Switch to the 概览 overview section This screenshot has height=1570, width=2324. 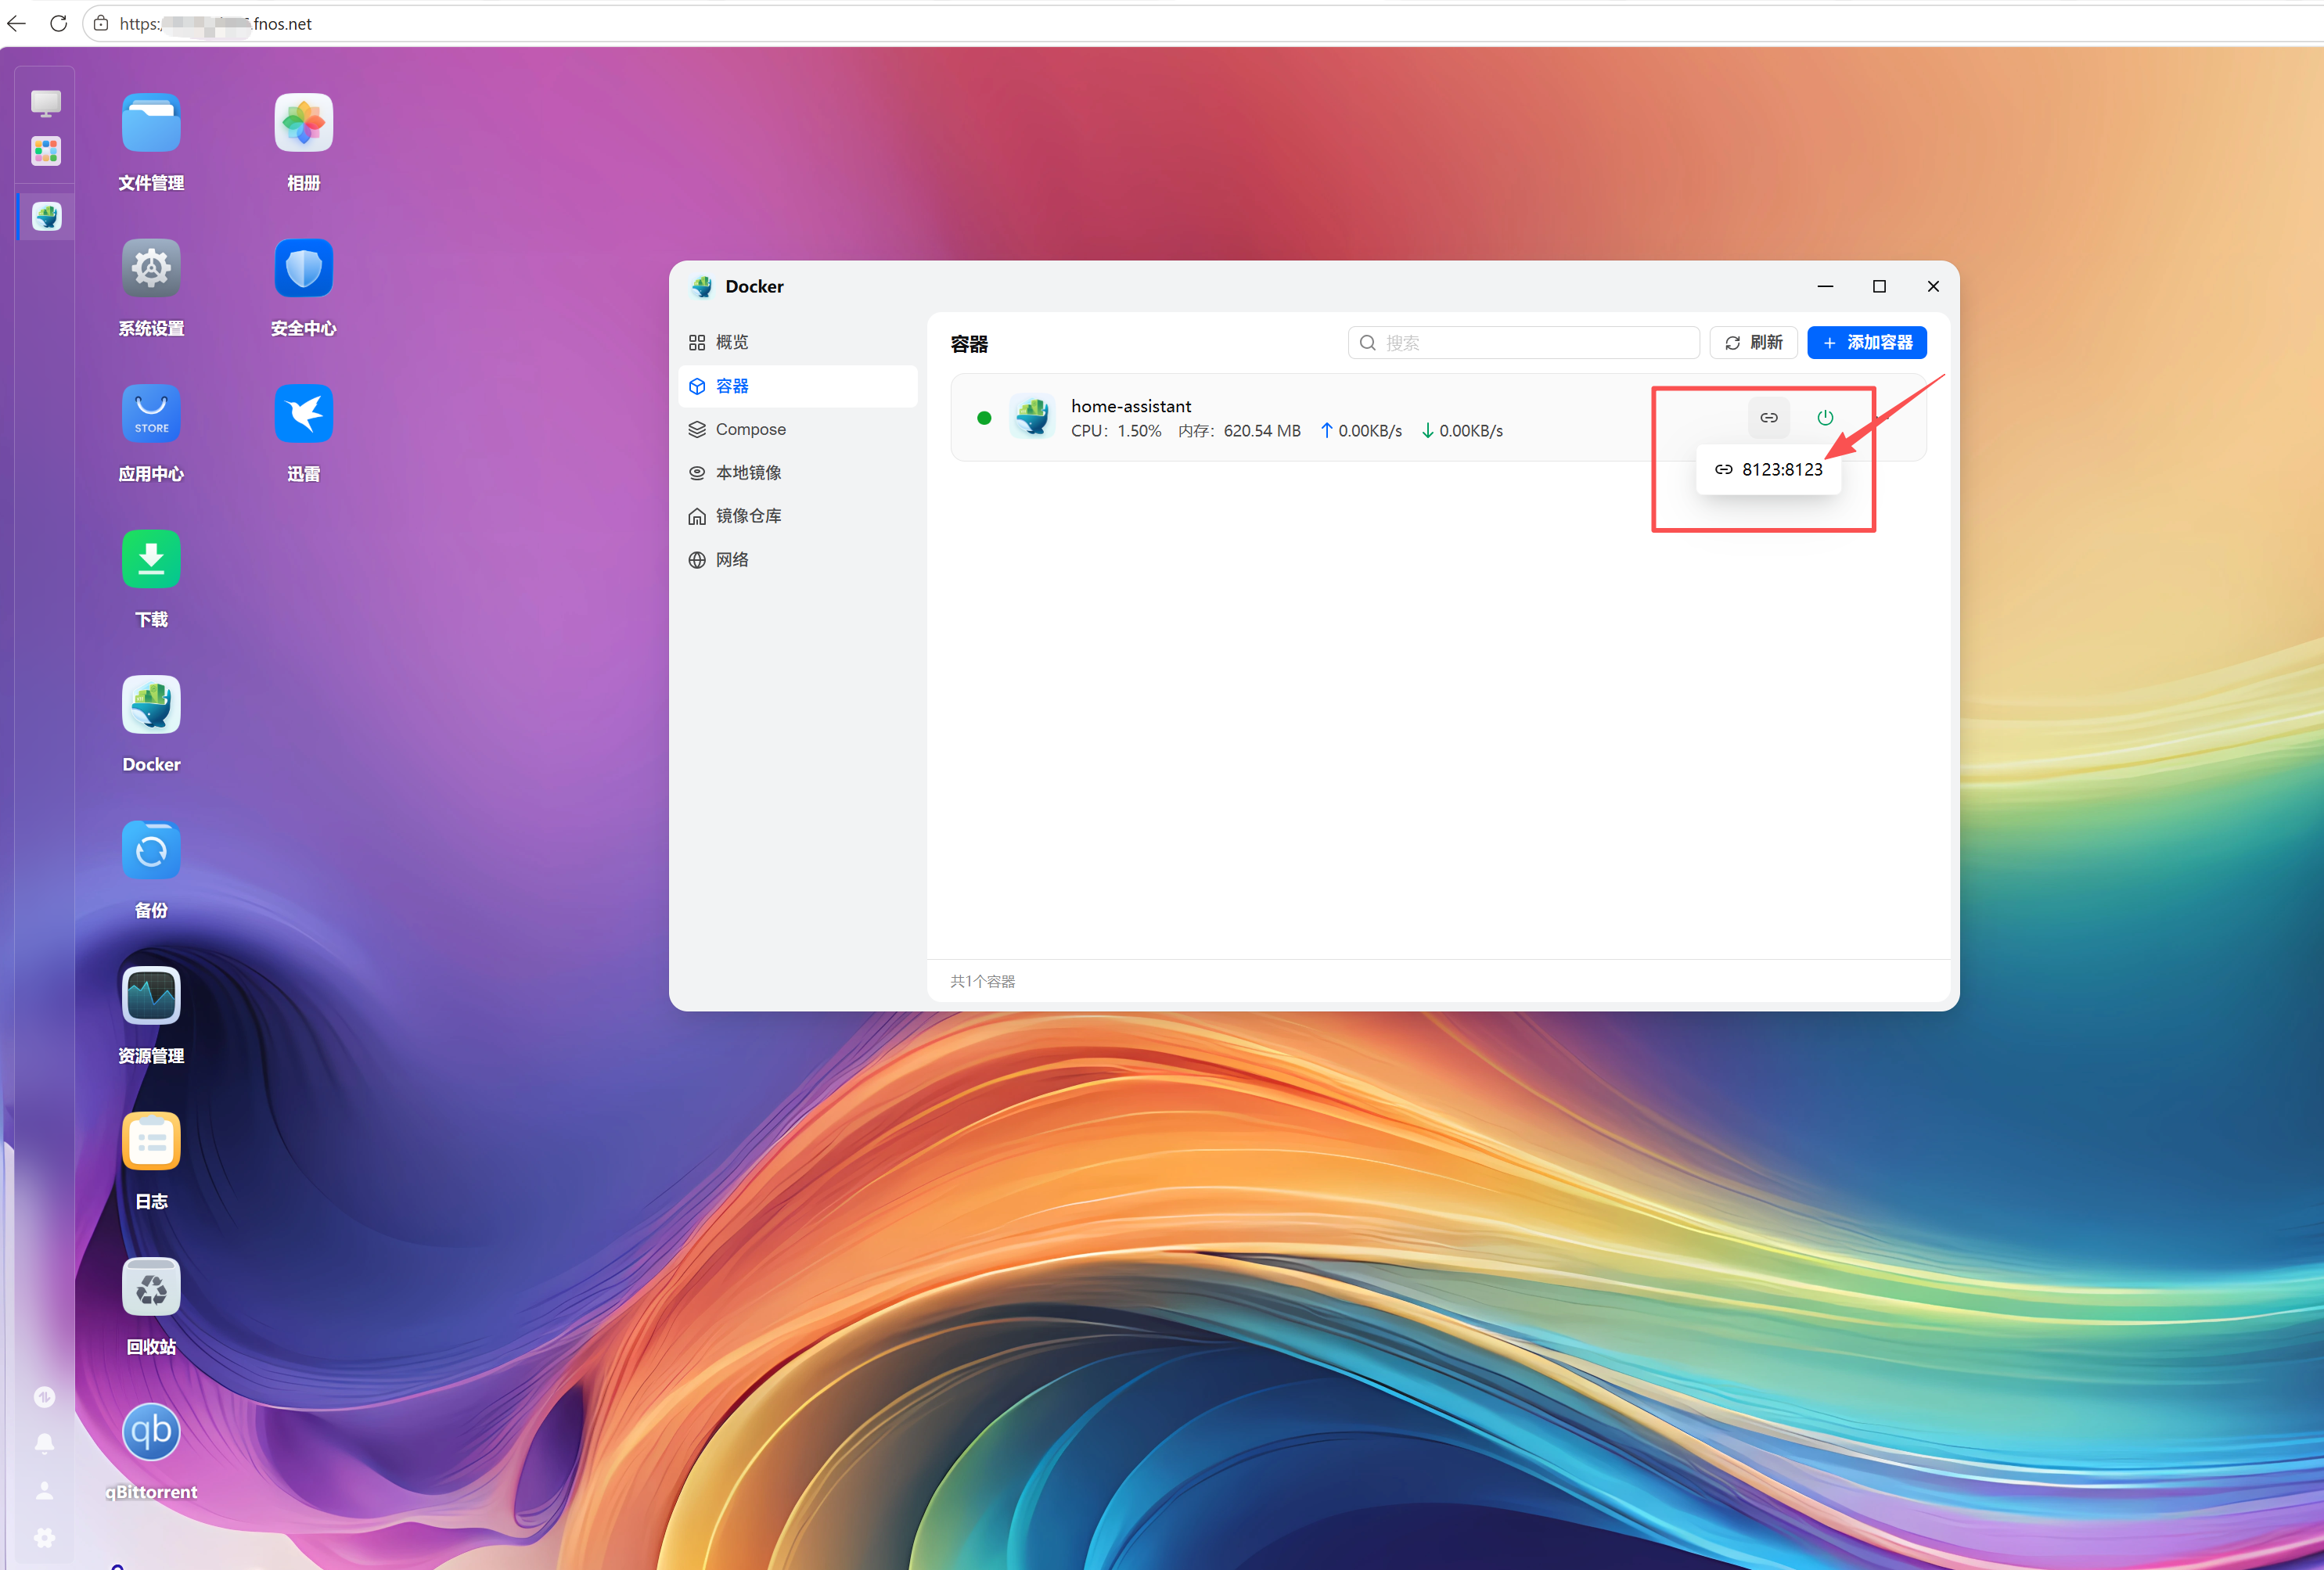pos(732,342)
